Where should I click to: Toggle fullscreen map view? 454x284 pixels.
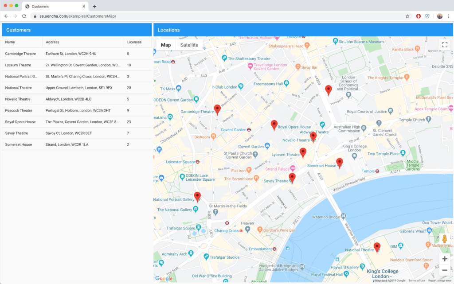pos(445,44)
